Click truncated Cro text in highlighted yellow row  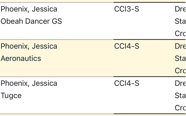[180, 71]
